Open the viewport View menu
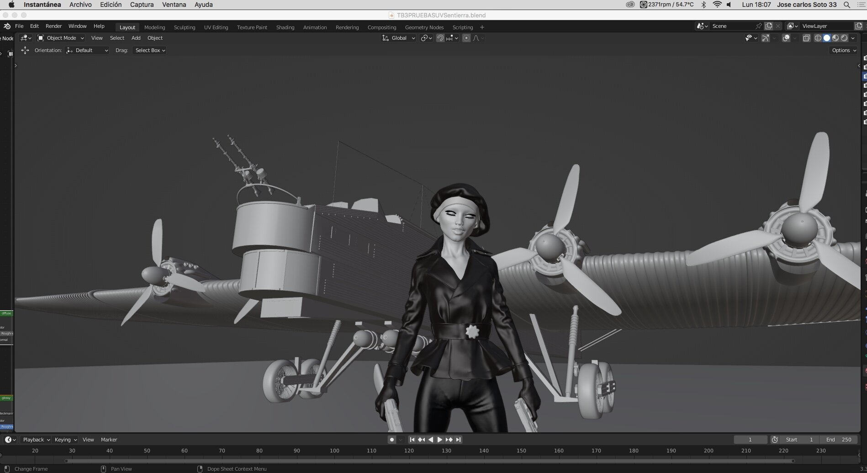The image size is (867, 473). coord(97,38)
